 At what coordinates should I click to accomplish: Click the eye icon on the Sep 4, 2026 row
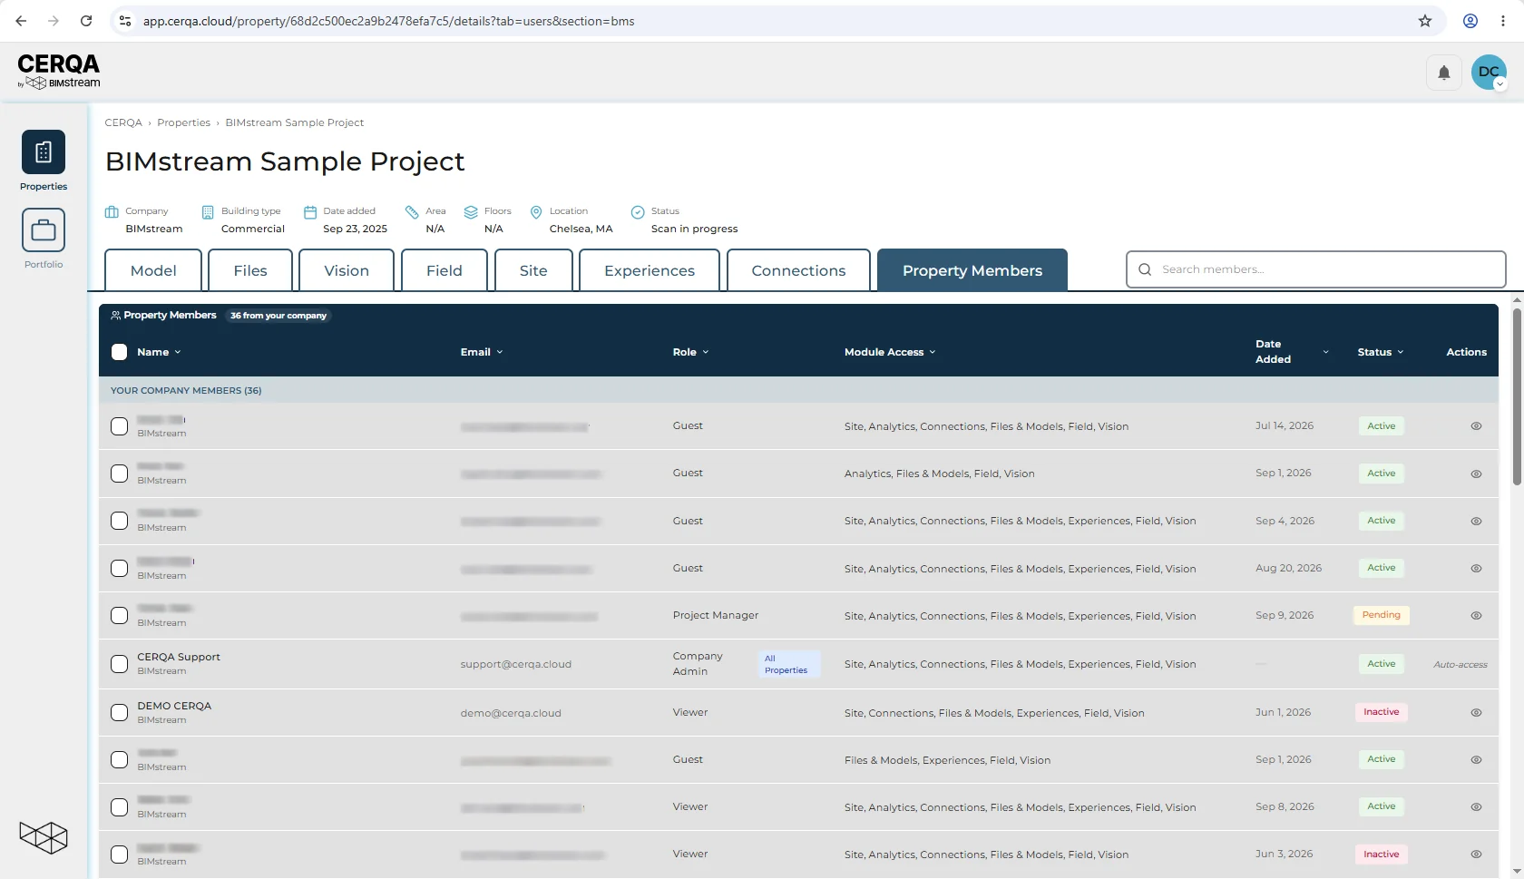click(1476, 521)
